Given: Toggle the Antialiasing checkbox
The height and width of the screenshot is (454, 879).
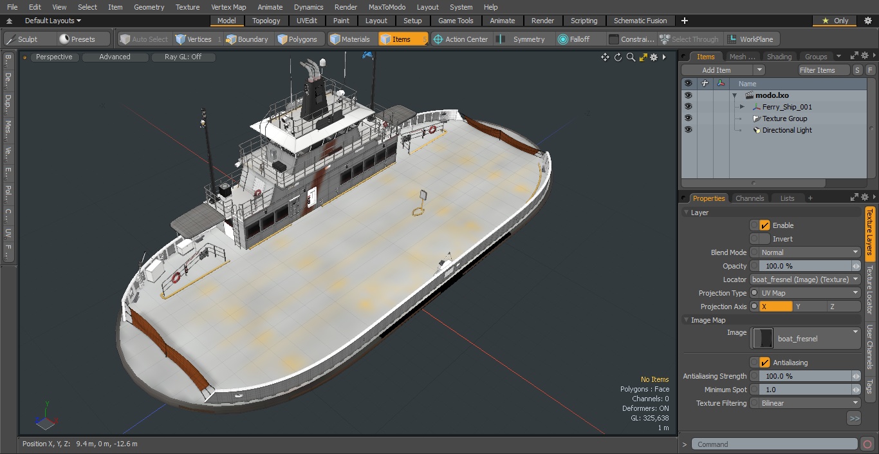Looking at the screenshot, I should point(764,363).
